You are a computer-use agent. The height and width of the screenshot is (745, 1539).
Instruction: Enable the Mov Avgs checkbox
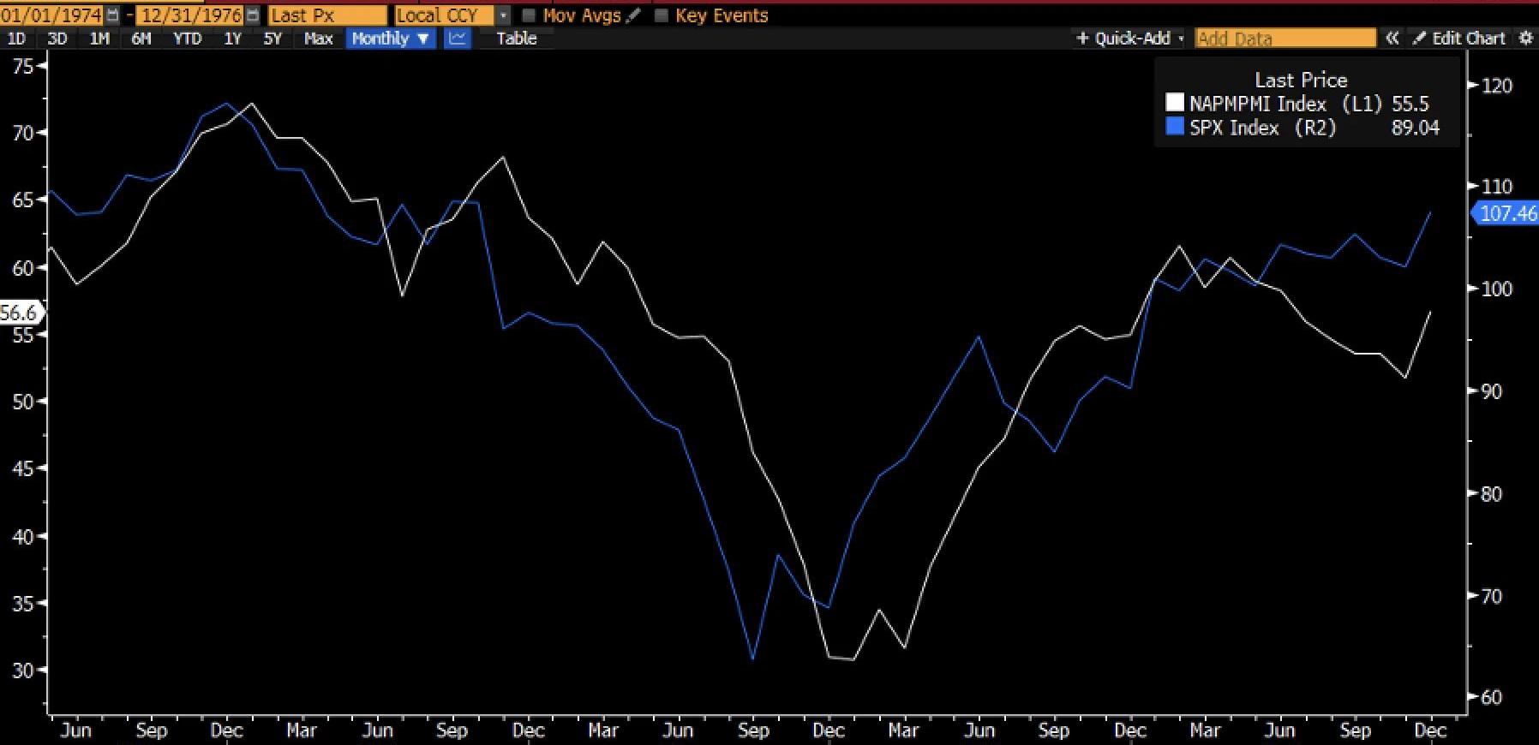[529, 15]
